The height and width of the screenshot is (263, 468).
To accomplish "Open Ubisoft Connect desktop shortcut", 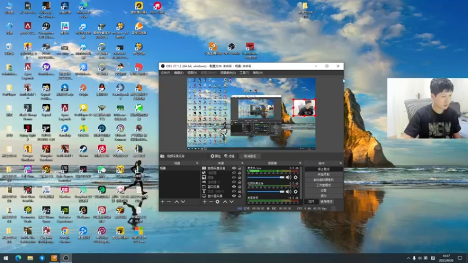I will tap(121, 133).
